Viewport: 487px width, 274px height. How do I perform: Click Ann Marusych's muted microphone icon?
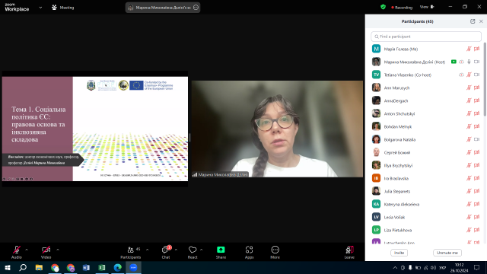click(469, 88)
